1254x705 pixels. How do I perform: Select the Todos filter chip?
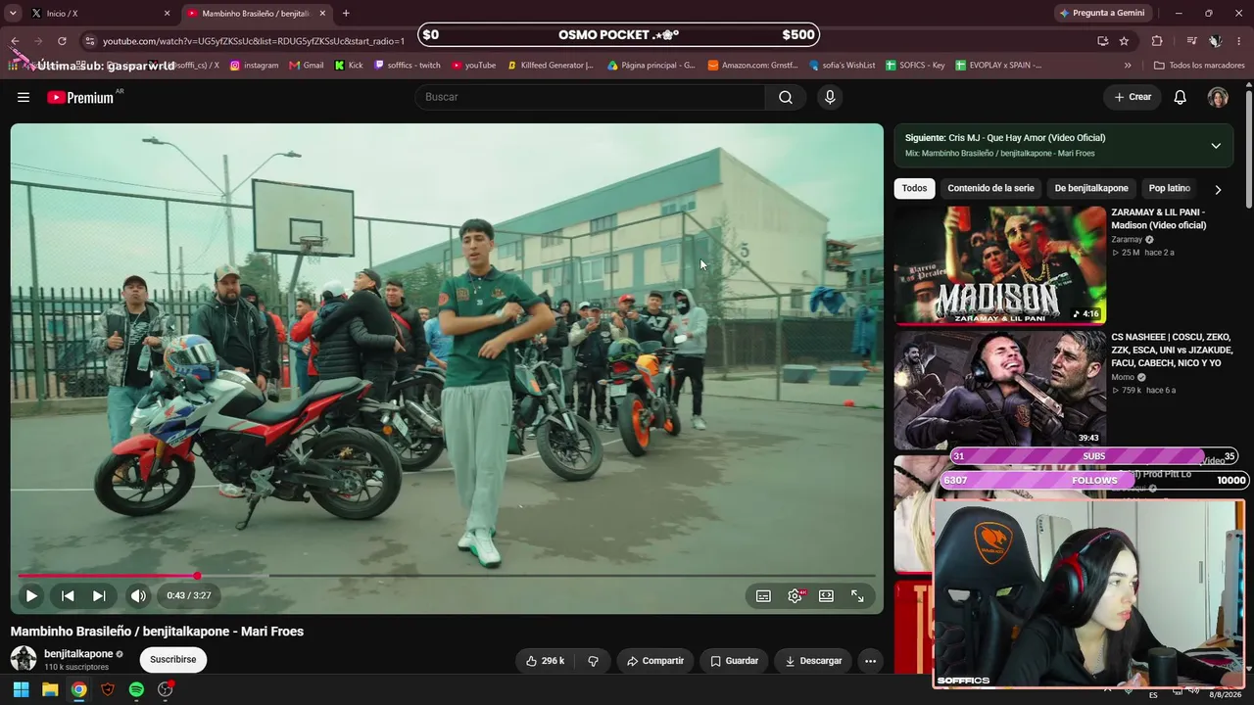pyautogui.click(x=914, y=188)
